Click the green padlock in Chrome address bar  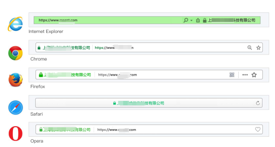39,48
